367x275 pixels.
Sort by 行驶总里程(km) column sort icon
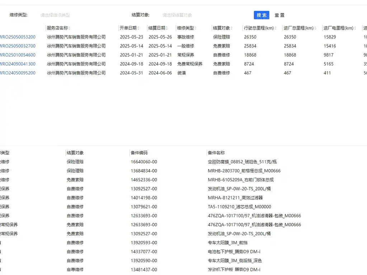click(x=276, y=28)
